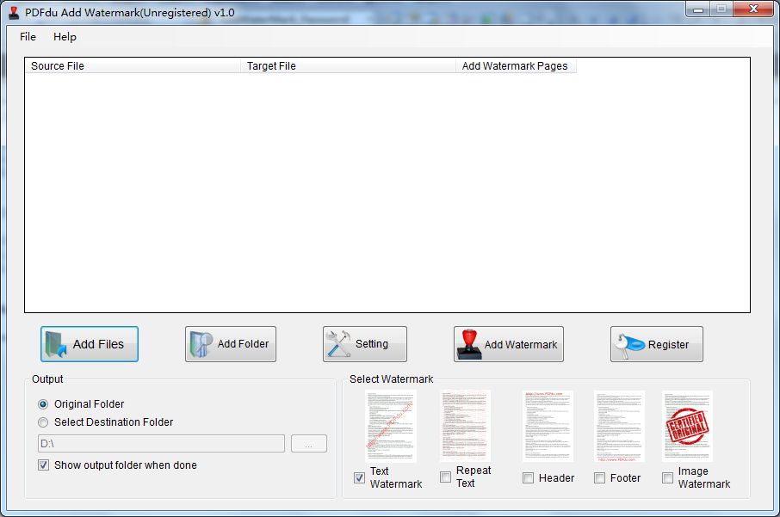Minimize the PDFdu Add Watermark window
Screen dimensions: 780x517
pyautogui.click(x=698, y=9)
